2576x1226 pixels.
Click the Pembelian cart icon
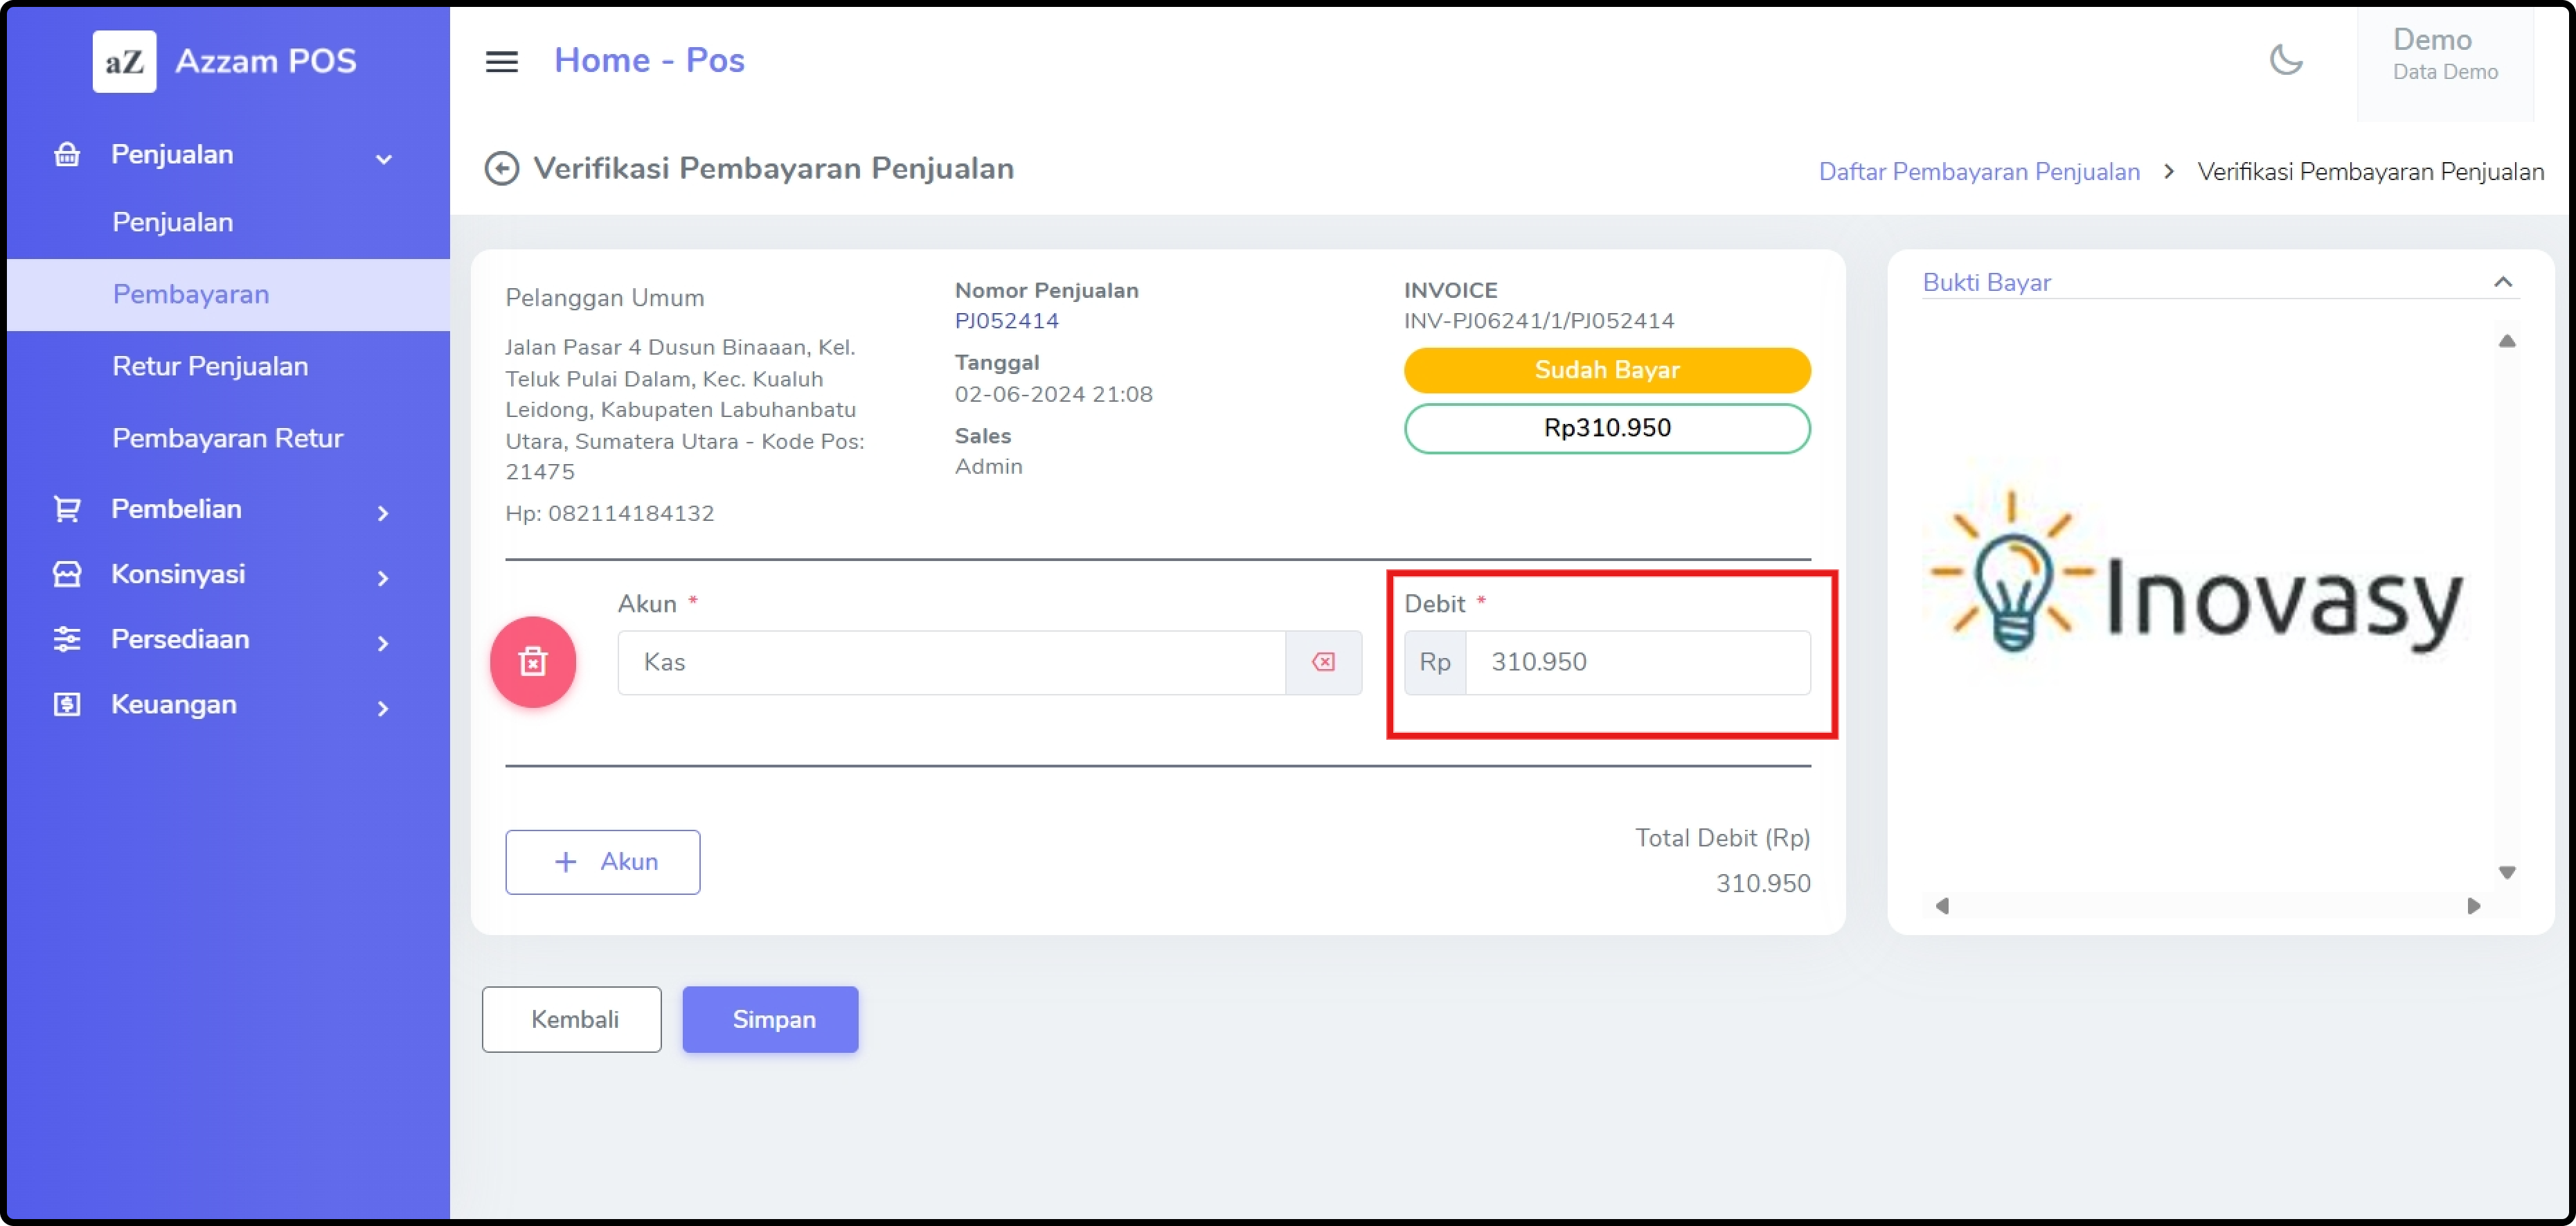[x=67, y=509]
